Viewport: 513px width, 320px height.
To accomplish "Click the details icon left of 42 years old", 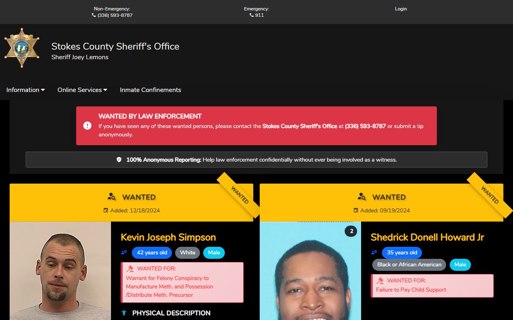I will (124, 252).
